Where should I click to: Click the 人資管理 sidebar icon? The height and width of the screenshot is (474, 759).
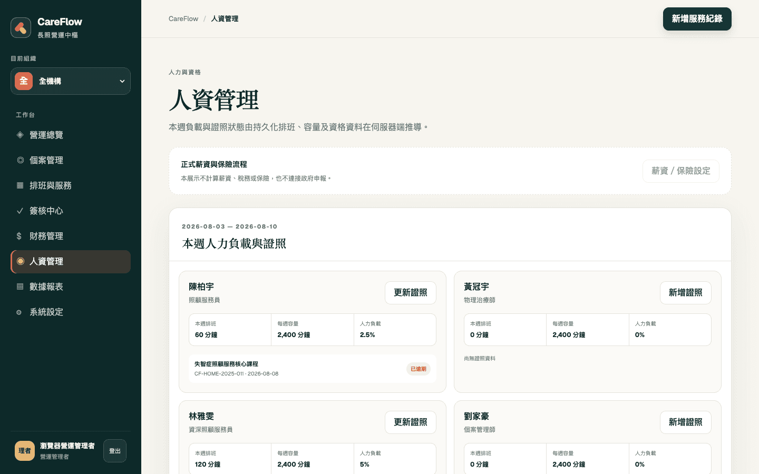point(21,261)
